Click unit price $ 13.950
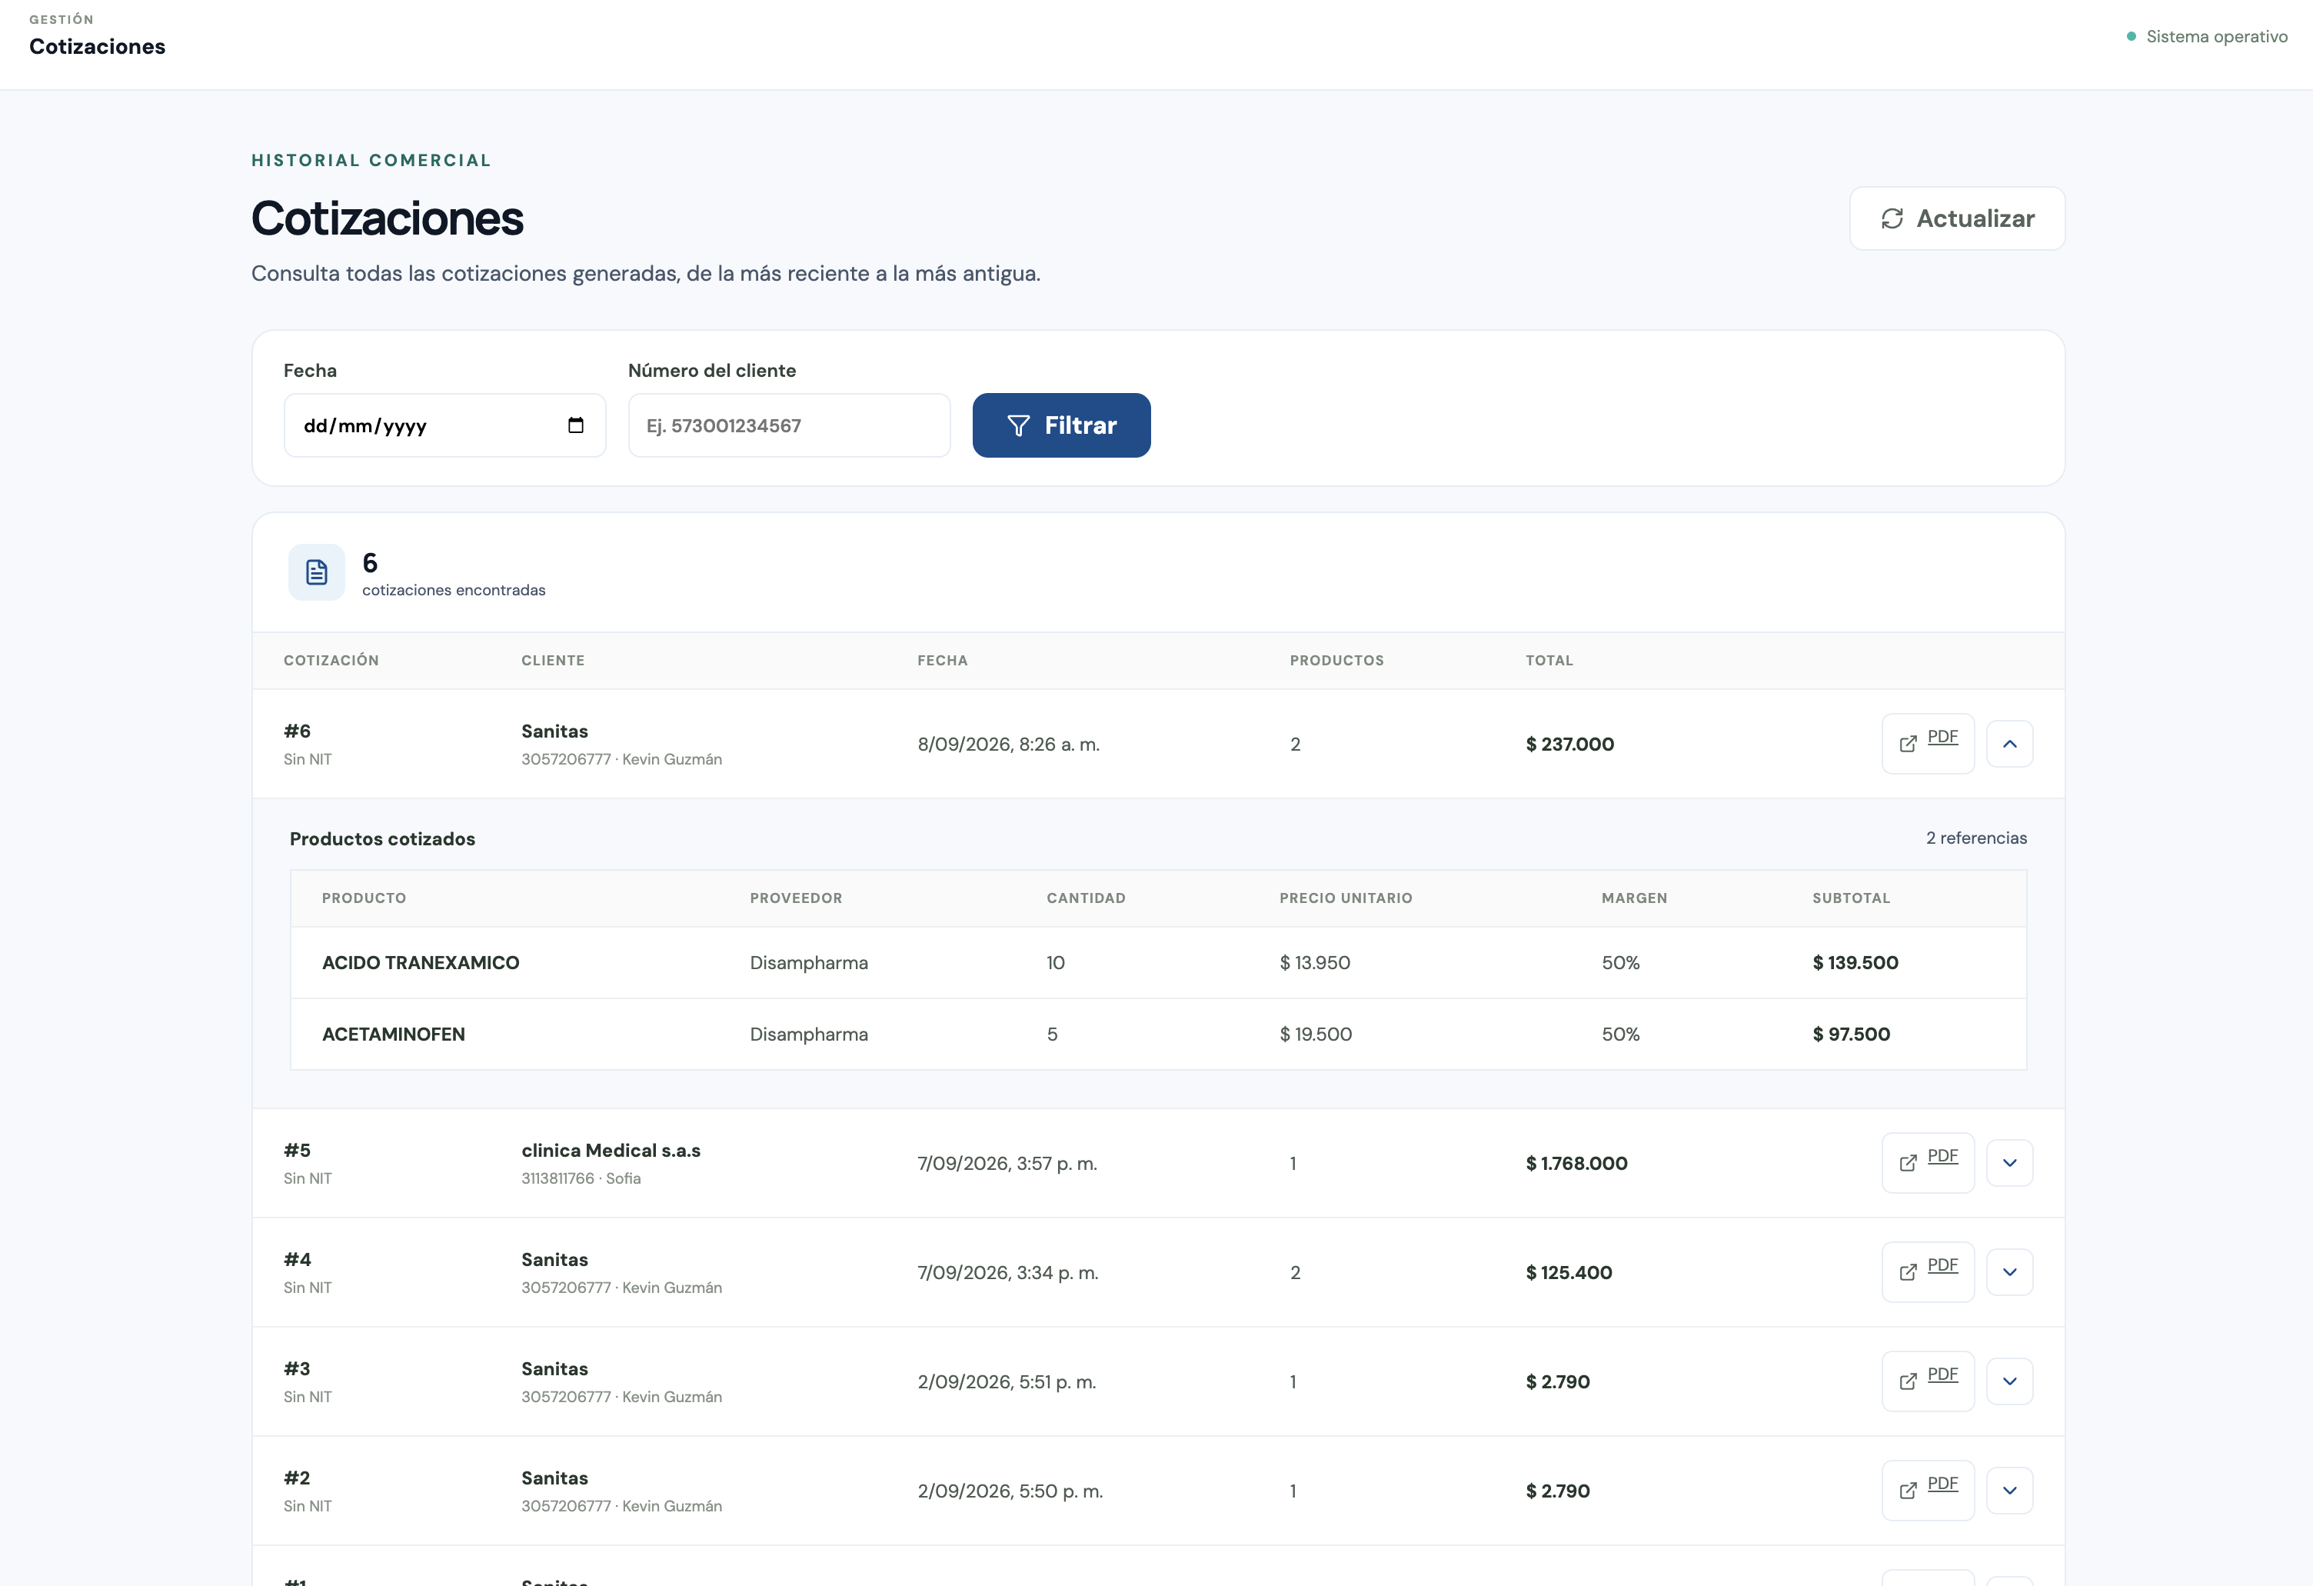This screenshot has height=1586, width=2313. [x=1315, y=963]
